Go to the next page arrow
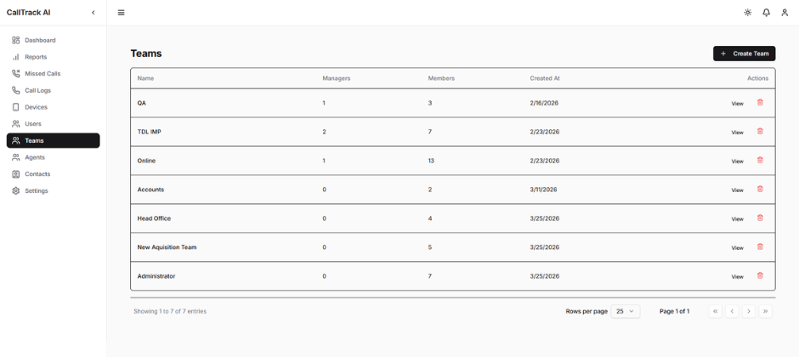This screenshot has width=799, height=357. (749, 312)
